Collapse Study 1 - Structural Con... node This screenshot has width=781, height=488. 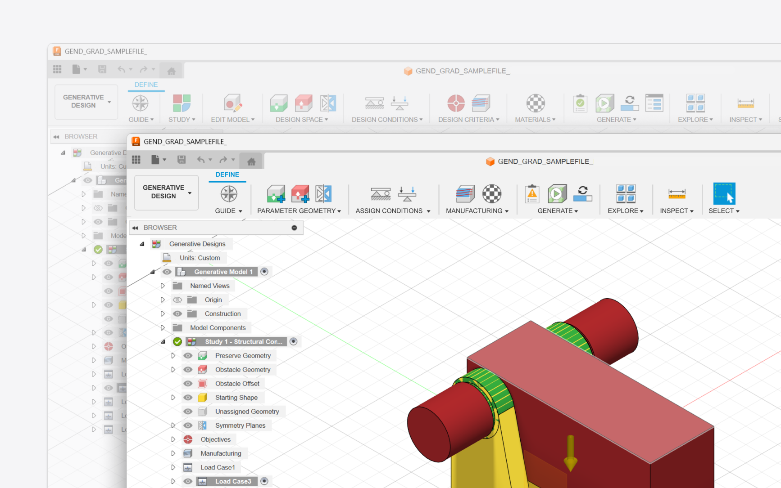click(x=163, y=342)
